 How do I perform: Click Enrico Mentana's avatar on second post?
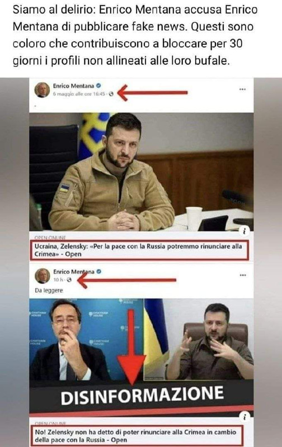coord(43,275)
